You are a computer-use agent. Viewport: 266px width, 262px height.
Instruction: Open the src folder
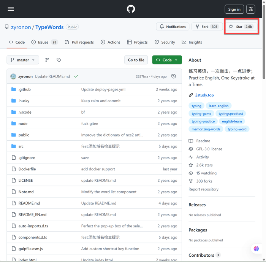[x=21, y=146]
